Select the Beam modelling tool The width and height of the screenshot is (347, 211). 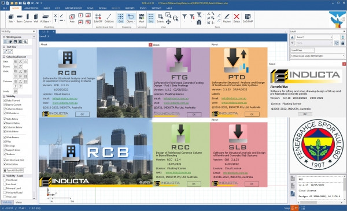click(20, 18)
